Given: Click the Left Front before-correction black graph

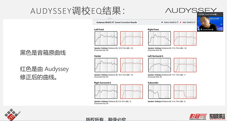Looking at the screenshot, I should [106, 38].
